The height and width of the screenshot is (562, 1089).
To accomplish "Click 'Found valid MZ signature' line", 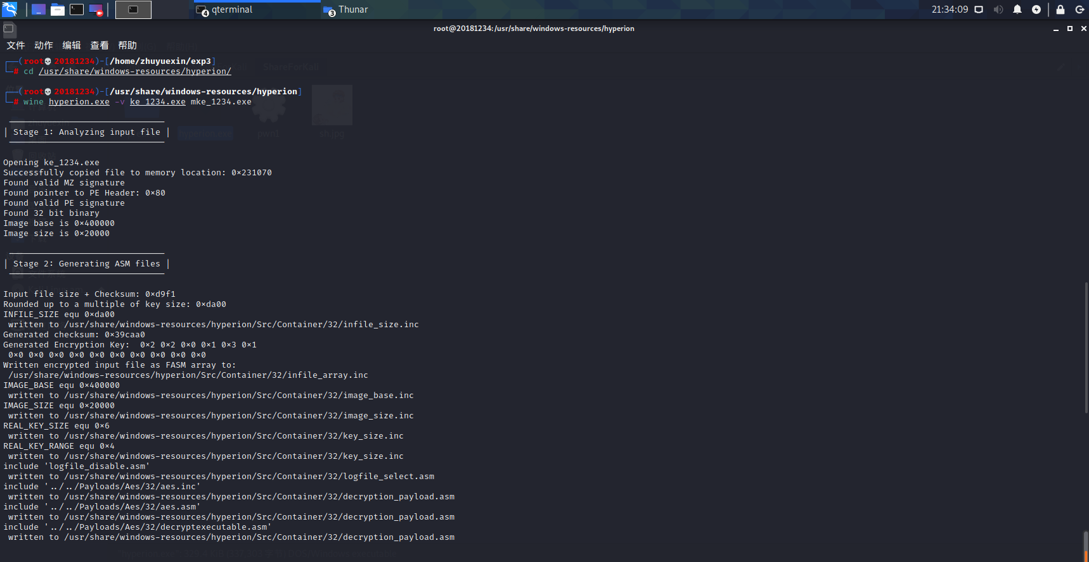I will point(64,183).
